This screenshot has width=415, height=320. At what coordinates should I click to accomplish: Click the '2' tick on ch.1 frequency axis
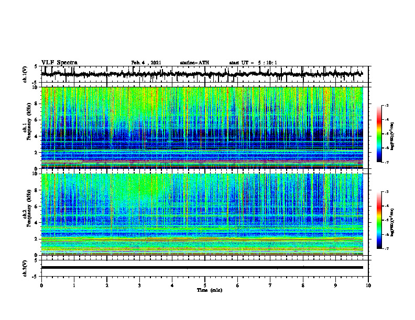(36, 153)
